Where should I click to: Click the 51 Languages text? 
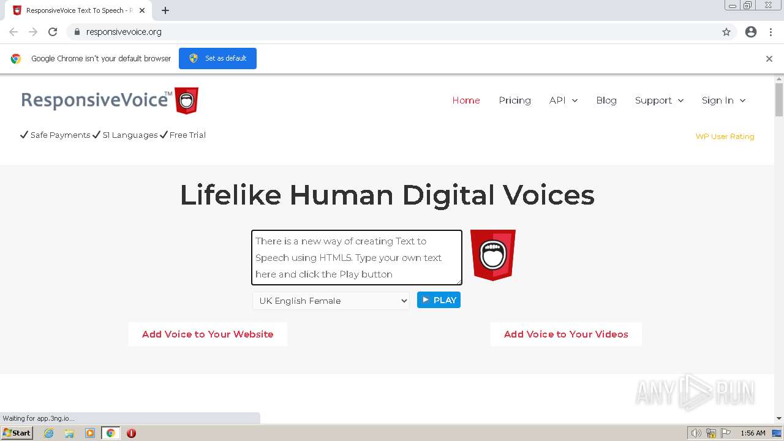click(x=130, y=135)
